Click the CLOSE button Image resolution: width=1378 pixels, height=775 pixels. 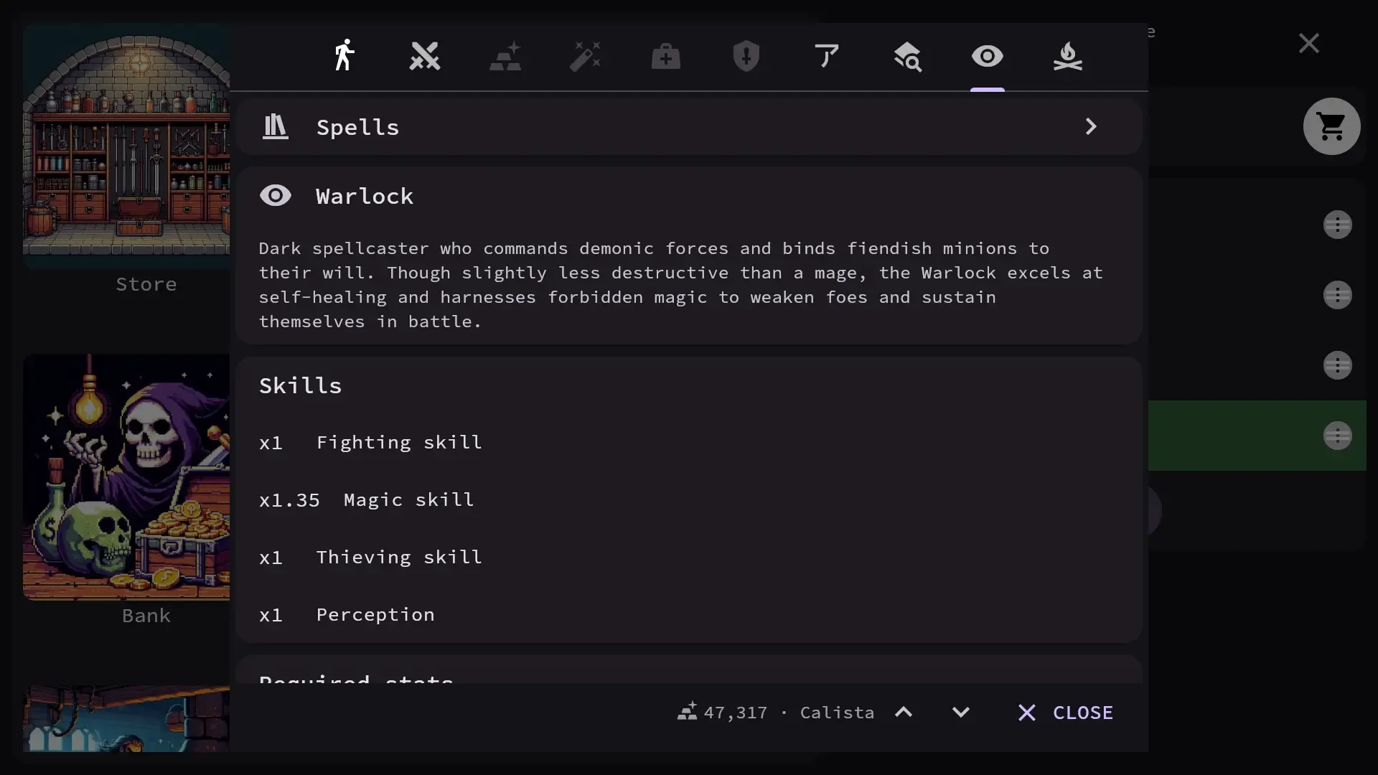point(1066,713)
